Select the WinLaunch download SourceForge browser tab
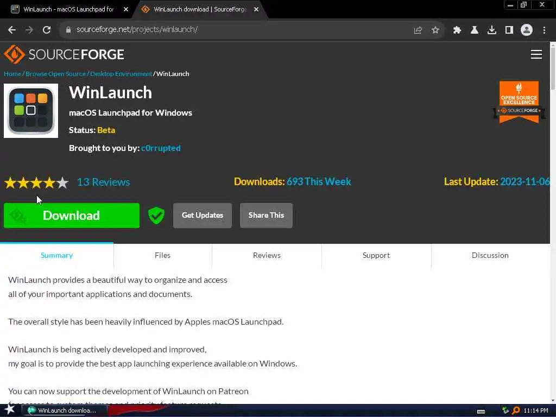 click(x=199, y=9)
